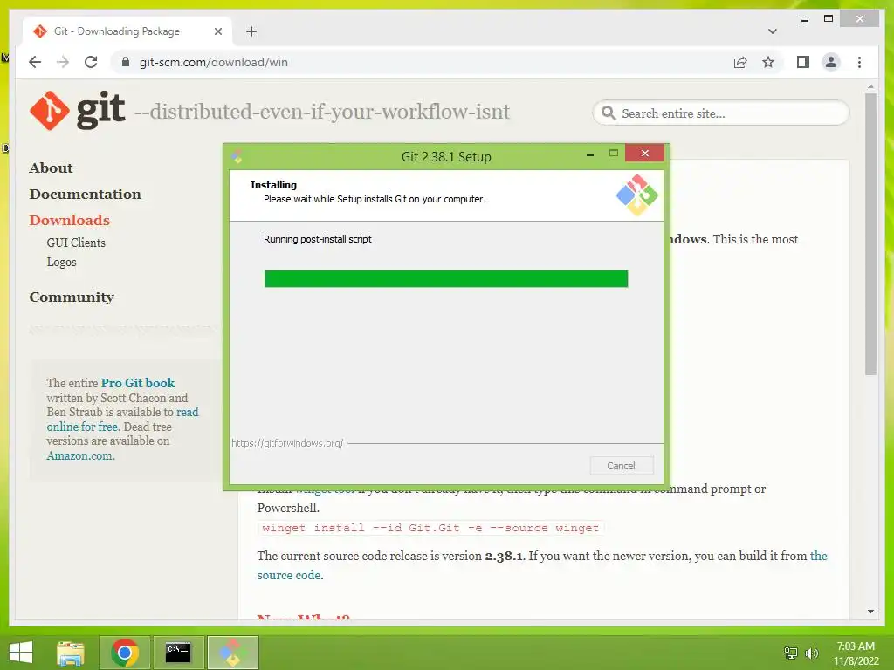The image size is (894, 670).
Task: Open the Chrome side panel icon
Action: click(x=803, y=62)
